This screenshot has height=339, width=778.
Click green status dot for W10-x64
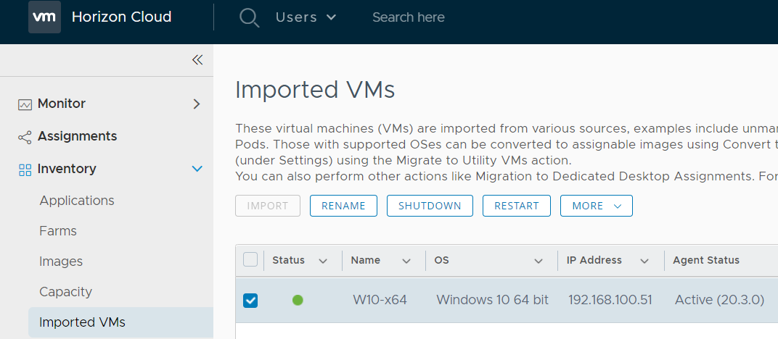point(298,300)
